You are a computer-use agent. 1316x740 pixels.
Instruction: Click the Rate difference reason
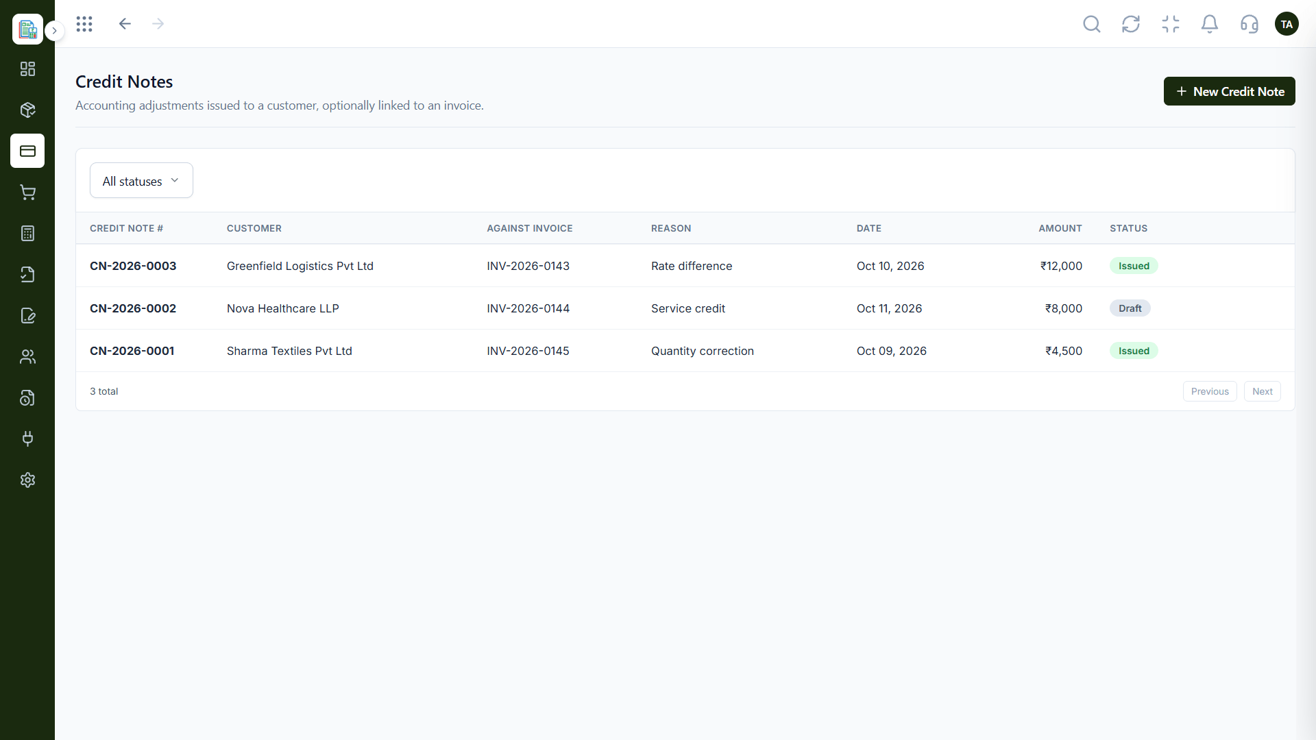click(x=692, y=266)
